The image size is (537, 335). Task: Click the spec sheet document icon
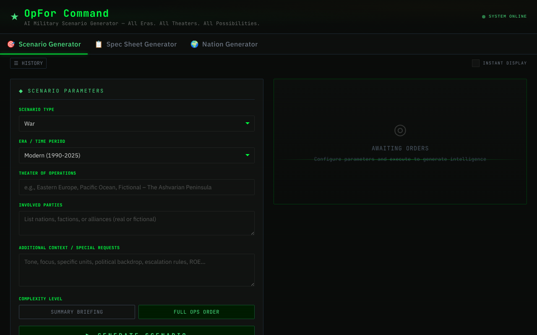[99, 44]
